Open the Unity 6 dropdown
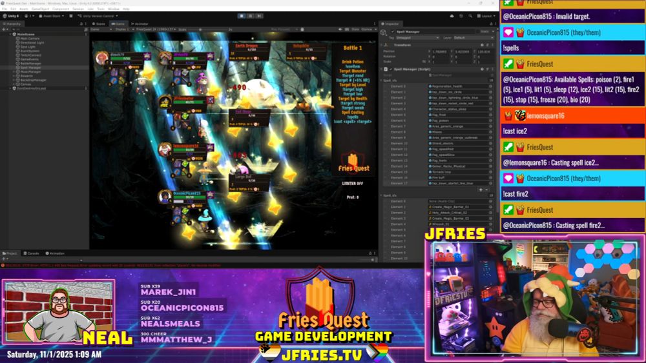Viewport: 646px width, 363px height. coord(11,16)
